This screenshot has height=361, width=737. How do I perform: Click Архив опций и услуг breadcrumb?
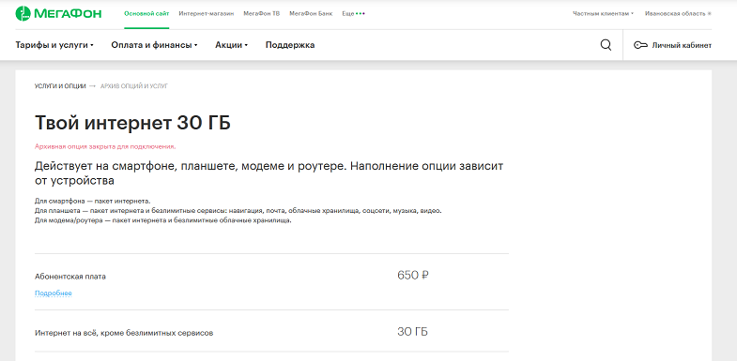coord(134,86)
